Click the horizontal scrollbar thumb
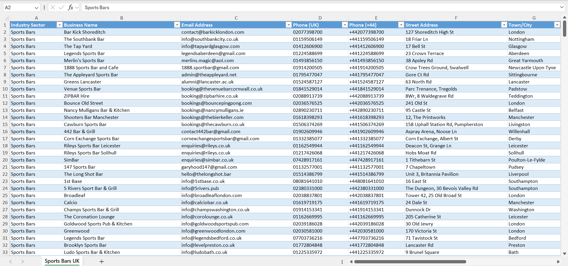The width and height of the screenshot is (568, 266). click(410, 262)
